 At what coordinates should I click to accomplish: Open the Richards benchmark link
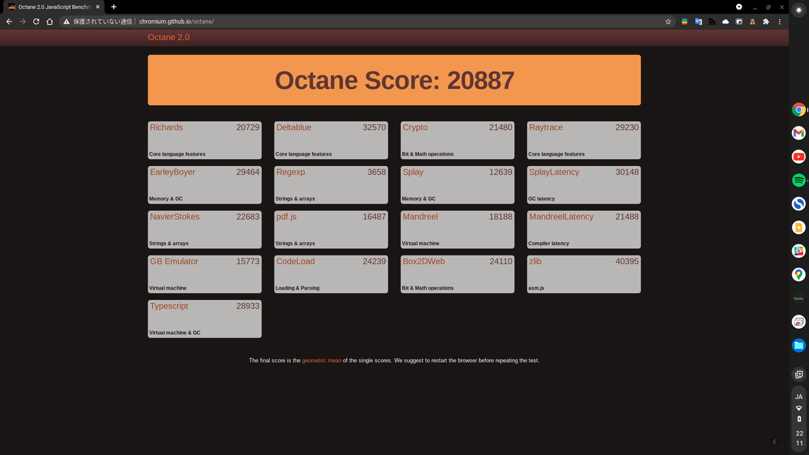tap(167, 127)
